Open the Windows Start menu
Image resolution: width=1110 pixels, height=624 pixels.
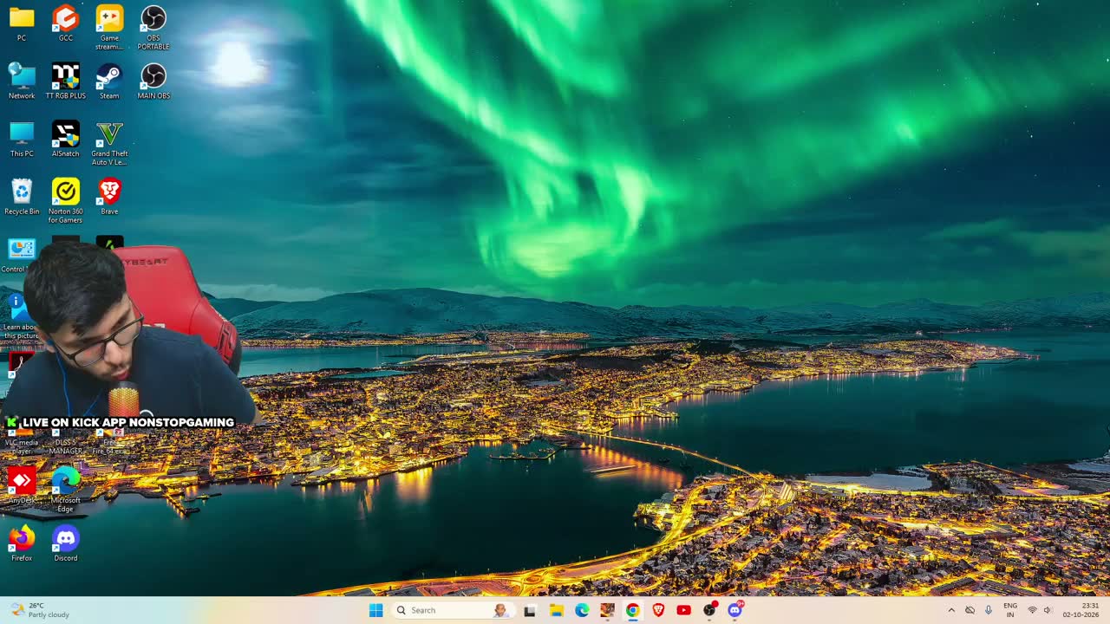(x=375, y=610)
